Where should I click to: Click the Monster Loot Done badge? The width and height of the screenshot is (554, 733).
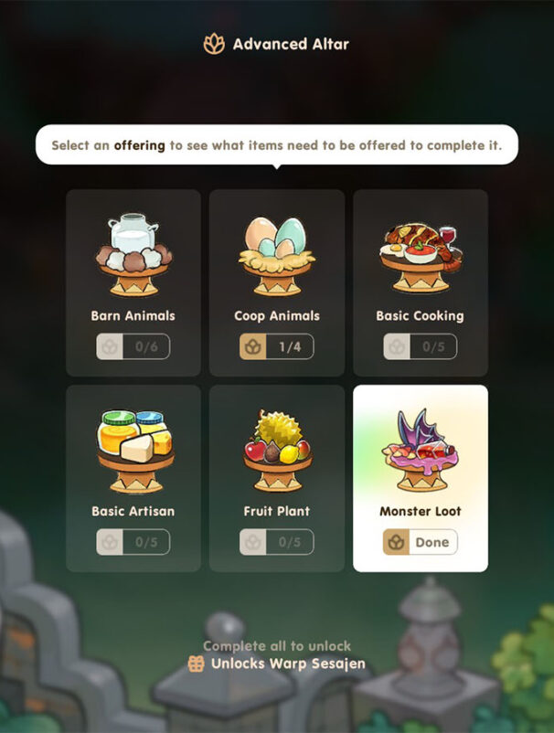pyautogui.click(x=421, y=542)
